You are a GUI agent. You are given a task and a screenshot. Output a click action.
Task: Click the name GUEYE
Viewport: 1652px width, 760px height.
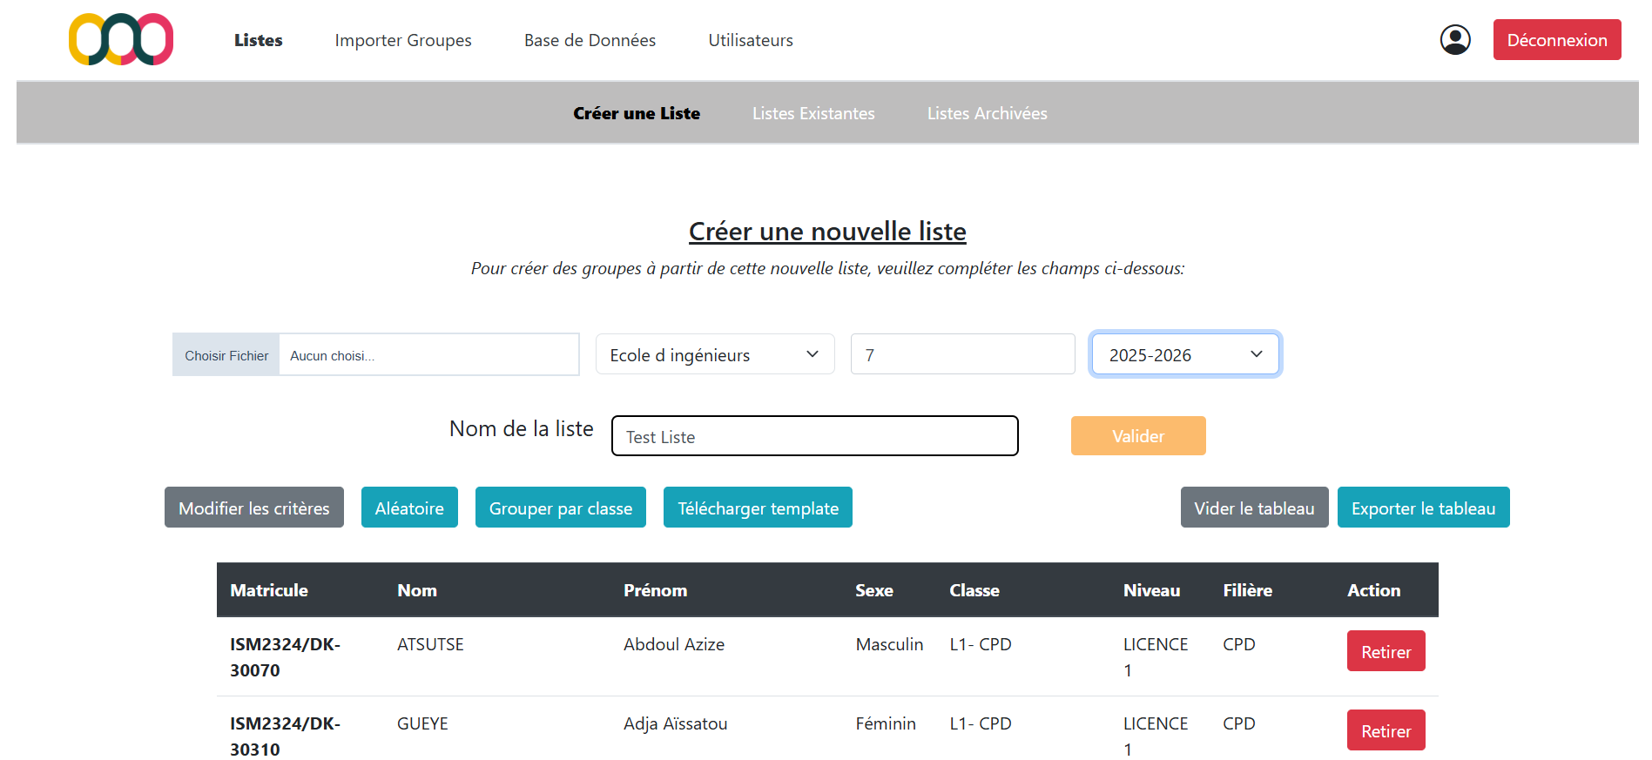click(x=422, y=723)
